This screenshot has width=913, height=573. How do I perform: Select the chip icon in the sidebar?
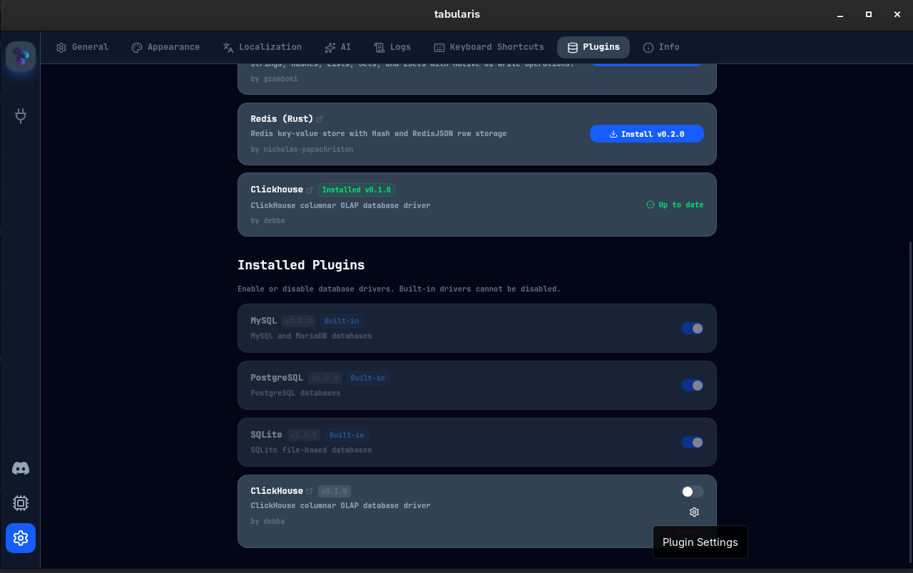click(21, 503)
